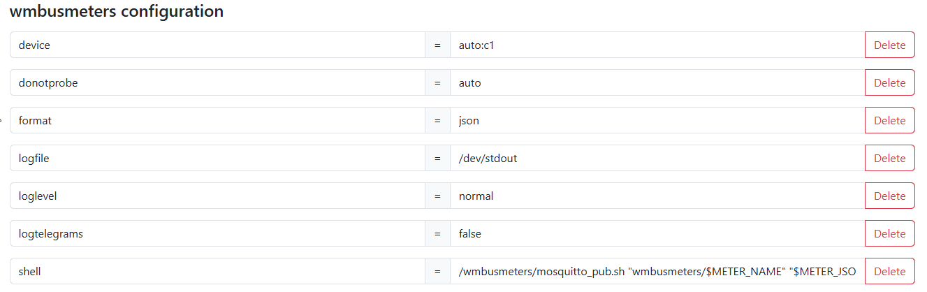Delete the device configuration row

pos(889,45)
